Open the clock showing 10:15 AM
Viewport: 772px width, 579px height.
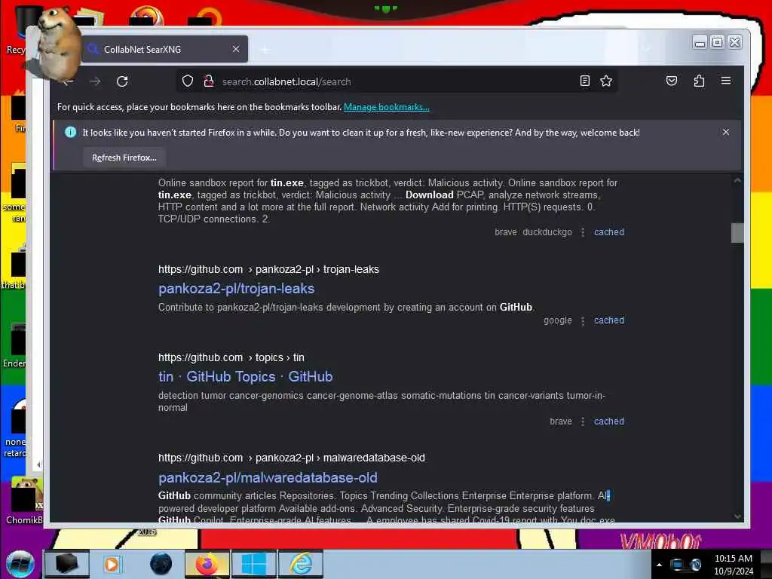[733, 565]
